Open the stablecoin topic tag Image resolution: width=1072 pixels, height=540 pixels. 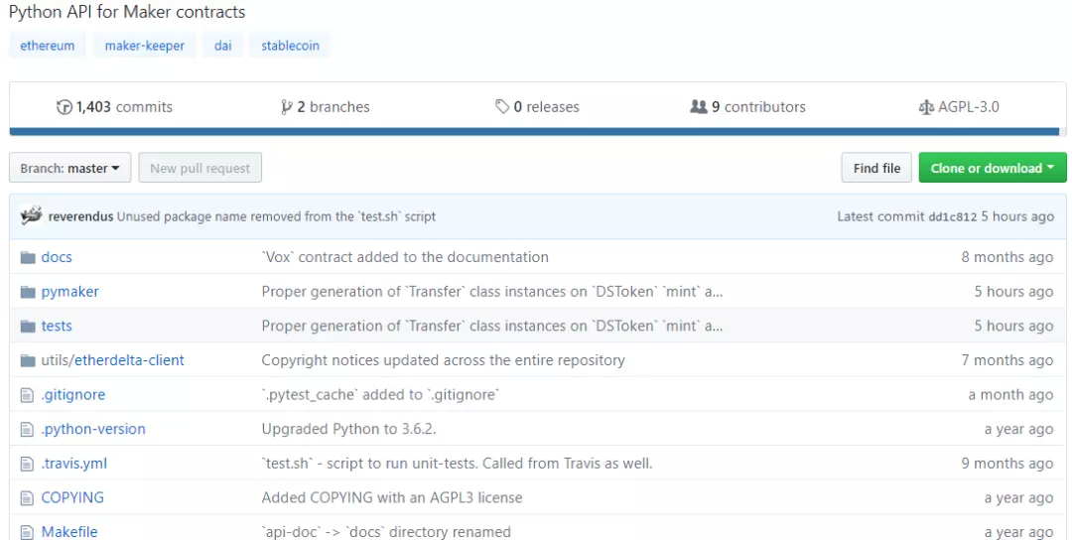point(290,46)
